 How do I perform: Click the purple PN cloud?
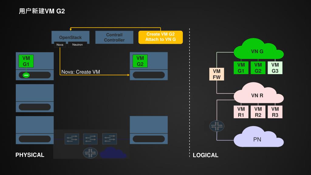tap(258, 137)
